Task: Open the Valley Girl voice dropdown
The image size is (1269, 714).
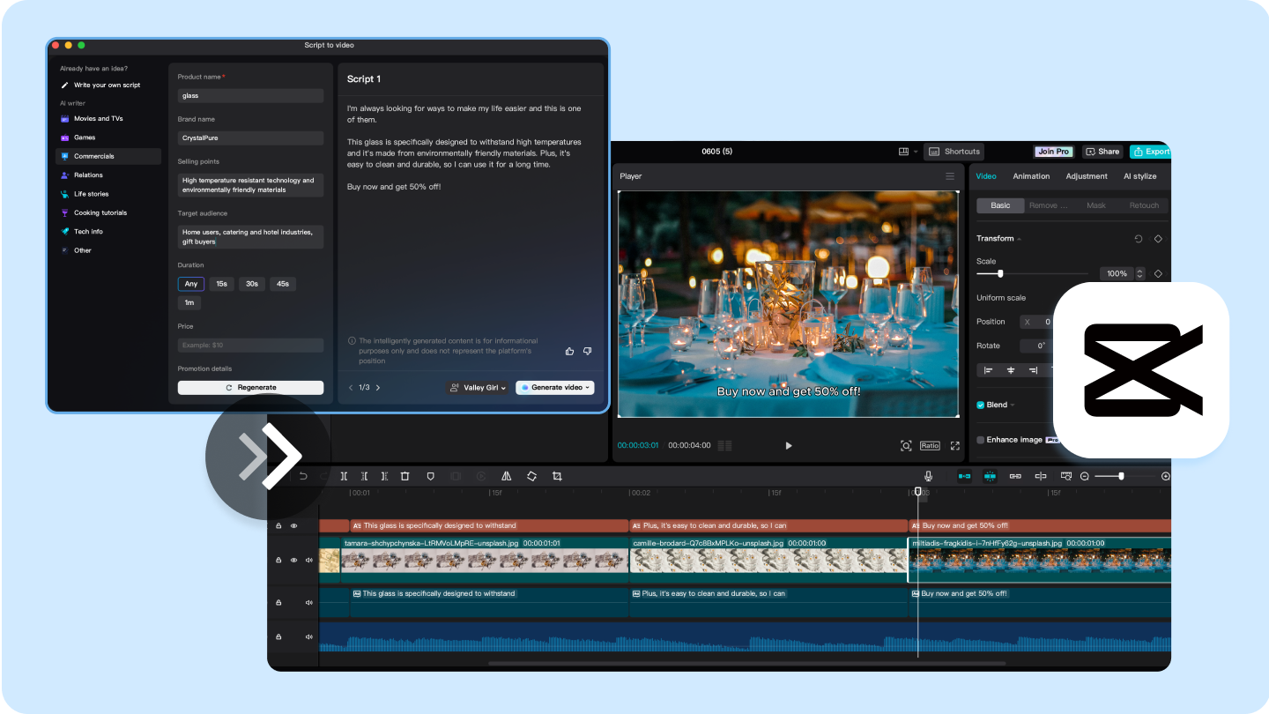Action: (x=478, y=387)
